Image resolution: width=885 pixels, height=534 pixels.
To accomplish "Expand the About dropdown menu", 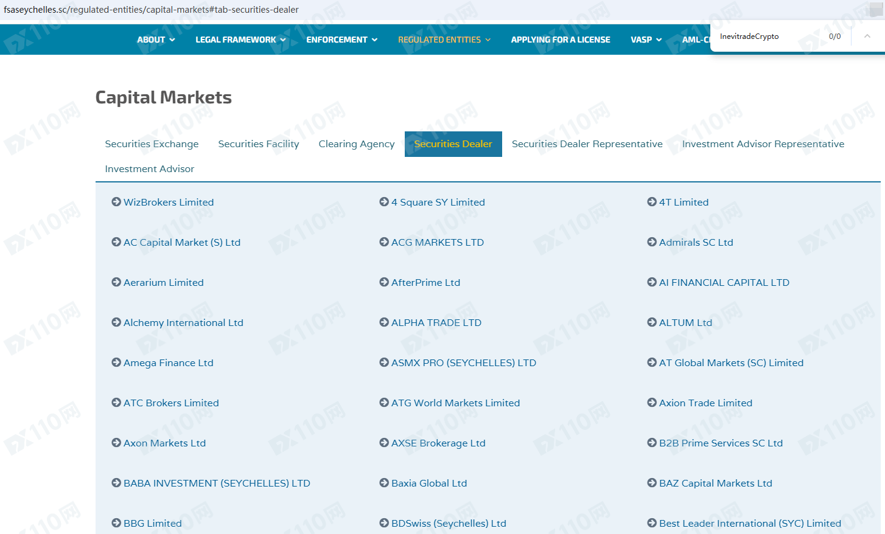I will click(156, 40).
